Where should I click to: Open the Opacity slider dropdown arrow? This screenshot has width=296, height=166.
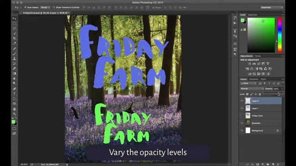(x=282, y=89)
